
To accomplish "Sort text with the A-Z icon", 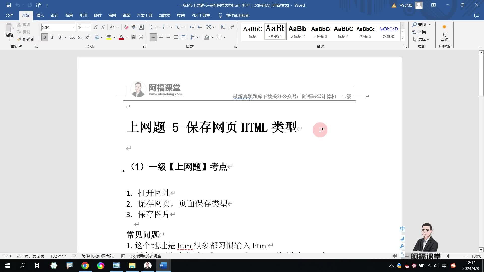I will click(x=223, y=27).
